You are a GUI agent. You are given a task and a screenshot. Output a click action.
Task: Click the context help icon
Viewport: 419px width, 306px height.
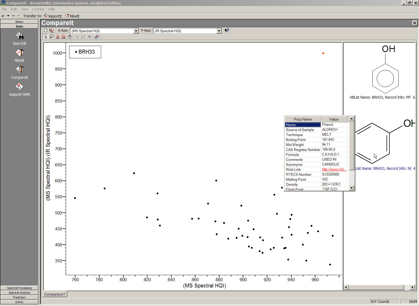coord(227,31)
